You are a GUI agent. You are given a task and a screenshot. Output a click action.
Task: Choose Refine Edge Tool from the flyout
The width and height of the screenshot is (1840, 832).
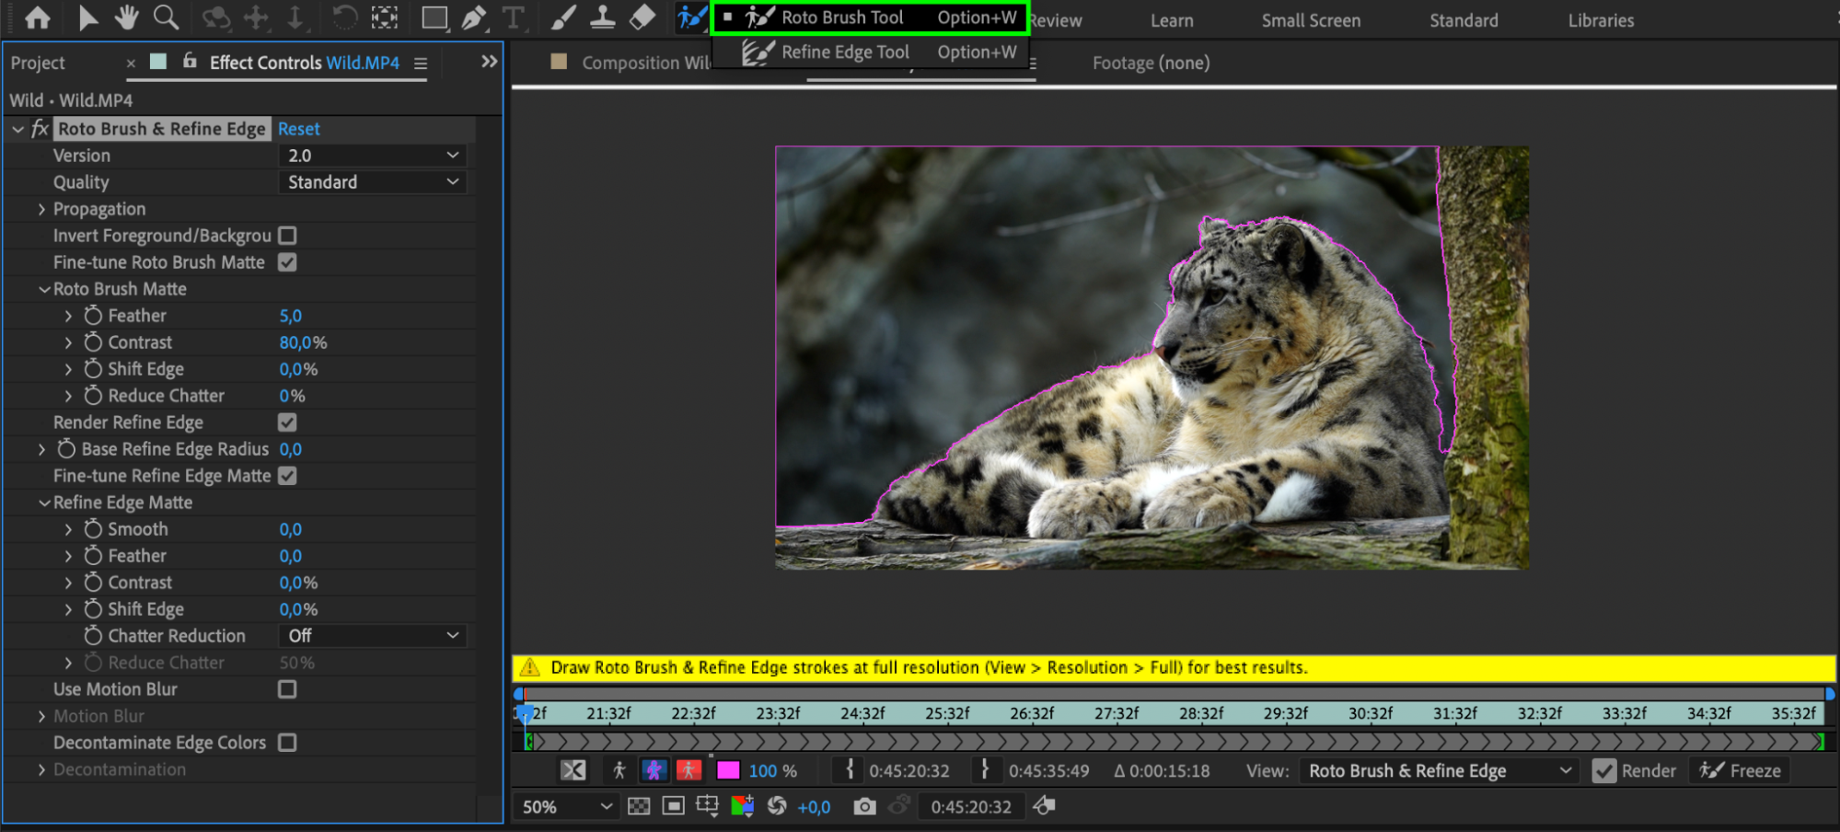coord(844,52)
